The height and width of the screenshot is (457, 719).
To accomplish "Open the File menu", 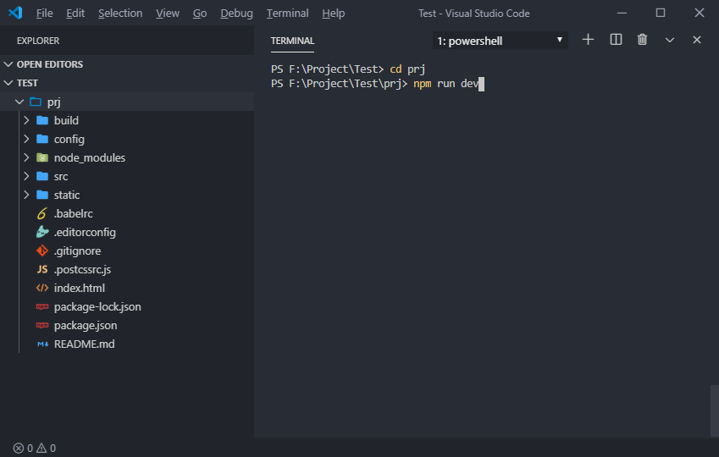I will pyautogui.click(x=45, y=14).
